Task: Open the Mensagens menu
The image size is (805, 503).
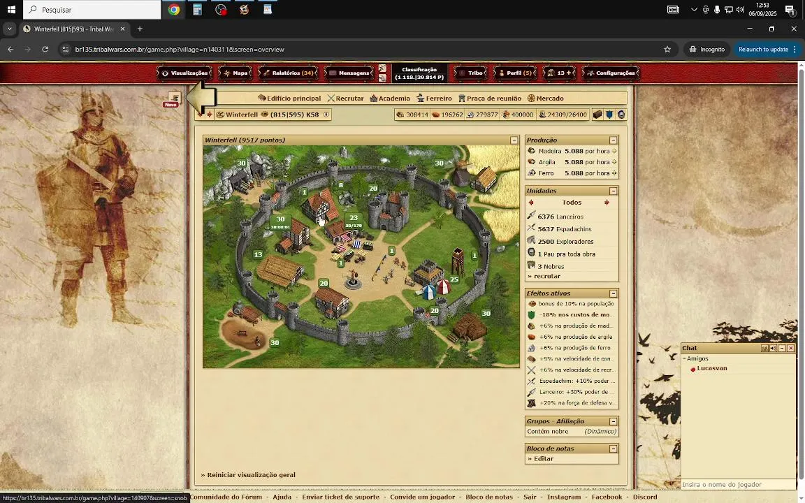Action: tap(349, 73)
